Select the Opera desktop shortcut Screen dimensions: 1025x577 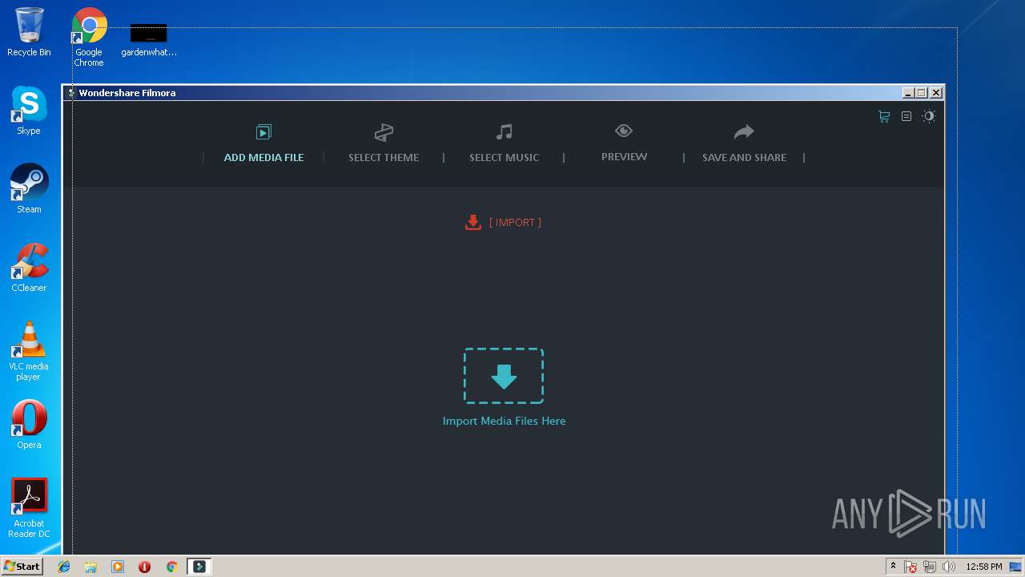point(29,425)
